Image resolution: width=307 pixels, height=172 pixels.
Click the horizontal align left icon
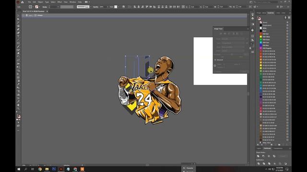(135, 7)
